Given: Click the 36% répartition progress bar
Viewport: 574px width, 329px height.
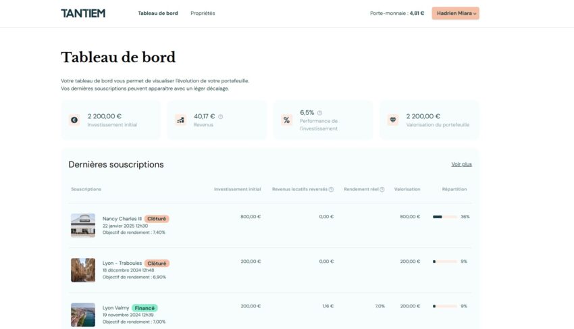Looking at the screenshot, I should pyautogui.click(x=444, y=217).
